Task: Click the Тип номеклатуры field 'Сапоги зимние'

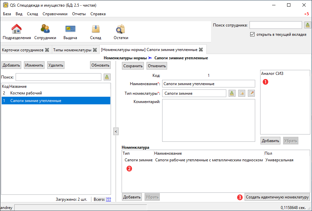Action: tap(194, 93)
